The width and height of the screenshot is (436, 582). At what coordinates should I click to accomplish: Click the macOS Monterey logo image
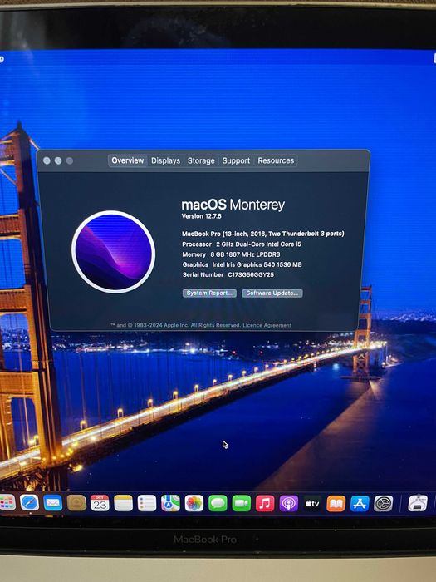pos(114,252)
